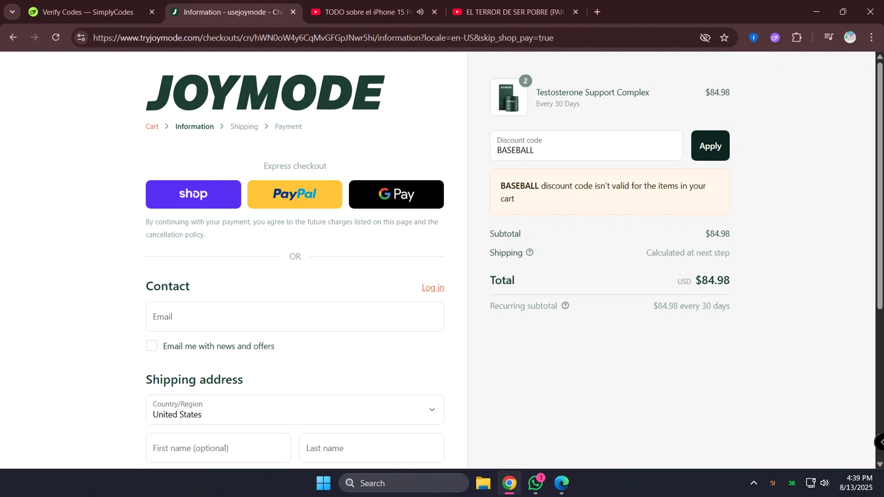Image resolution: width=884 pixels, height=497 pixels.
Task: Click the Log in link
Action: click(433, 287)
